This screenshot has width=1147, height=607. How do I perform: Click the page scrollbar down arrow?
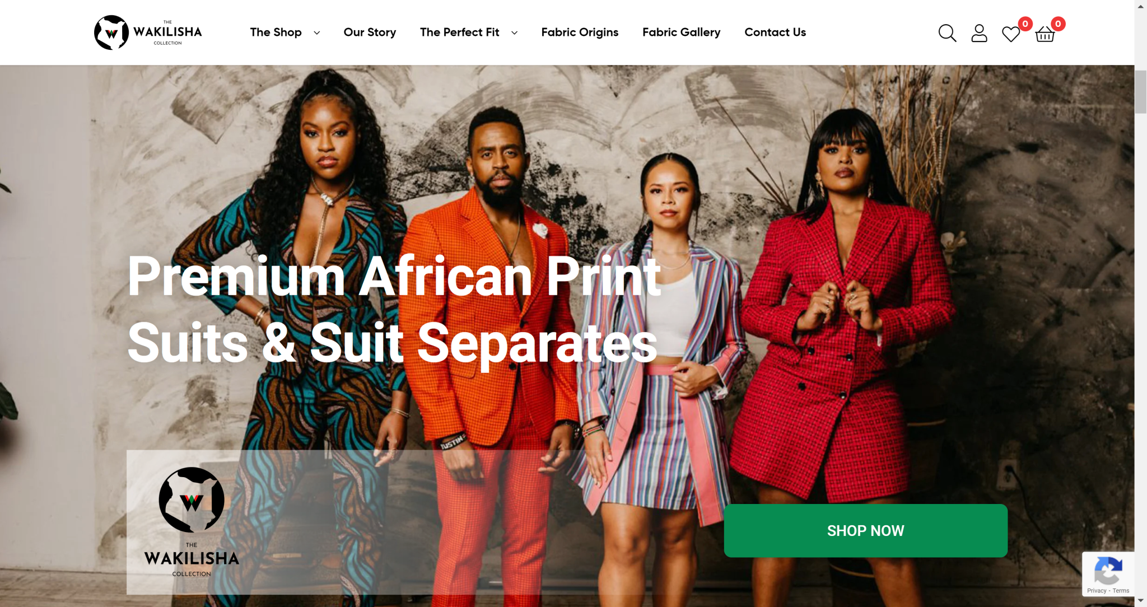pos(1141,601)
